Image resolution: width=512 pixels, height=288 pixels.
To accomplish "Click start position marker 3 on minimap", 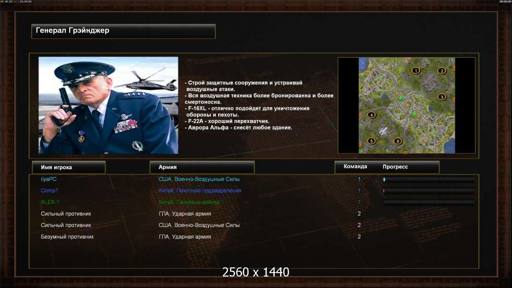I will point(442,97).
